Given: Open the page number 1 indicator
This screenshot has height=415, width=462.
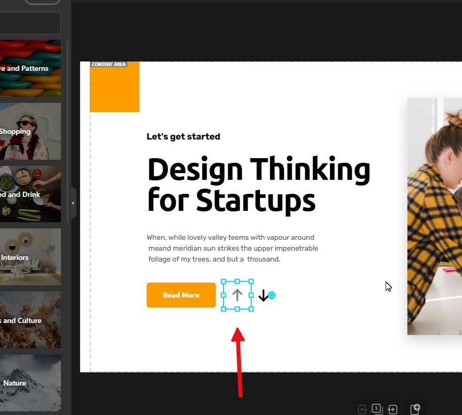Looking at the screenshot, I should [x=377, y=409].
